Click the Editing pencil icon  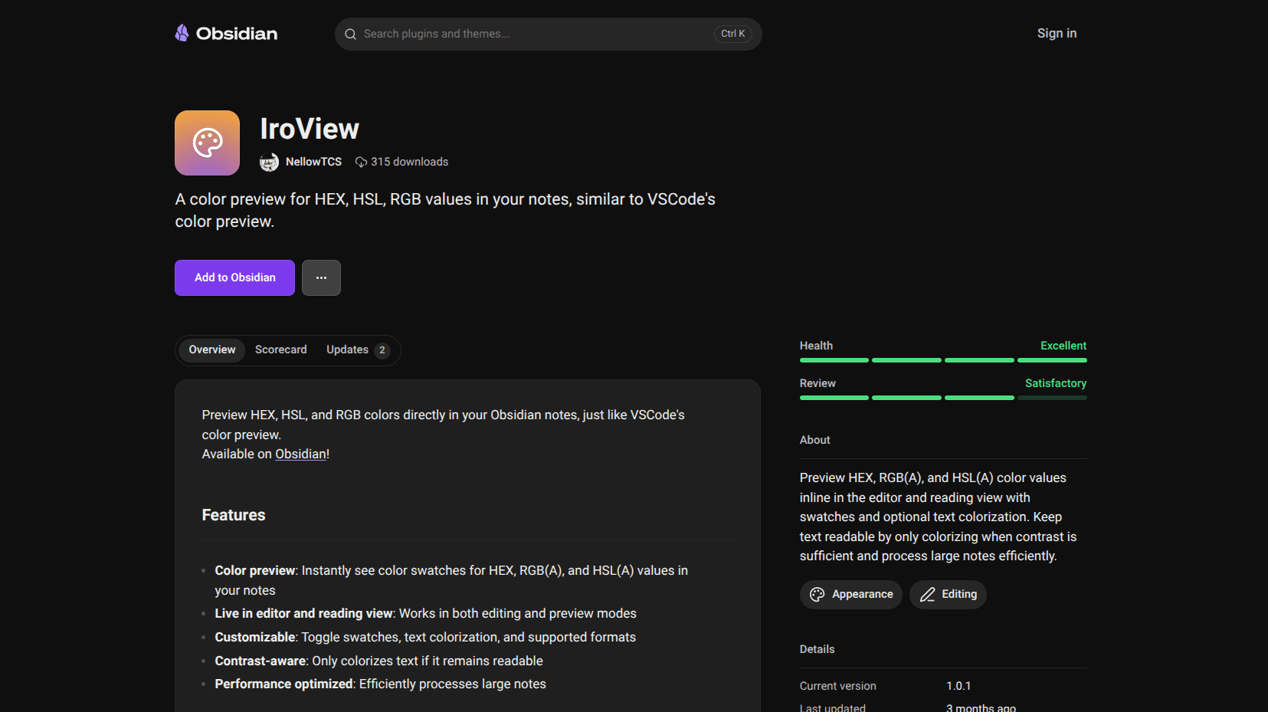[x=927, y=595]
